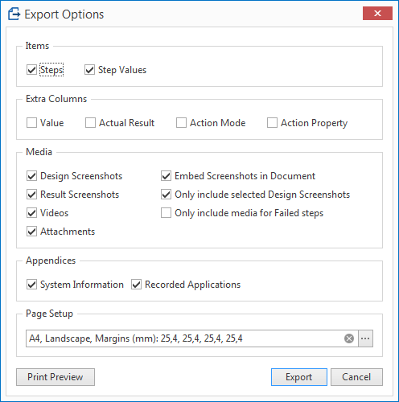Image resolution: width=399 pixels, height=402 pixels.
Task: Click the Export Options title icon
Action: pos(14,14)
